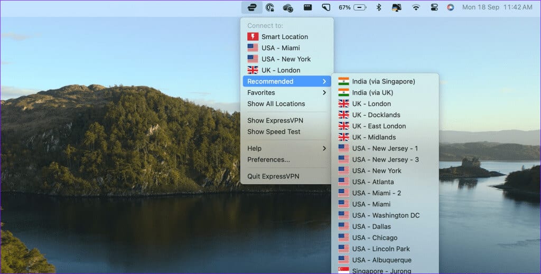Connect to UK - East London
The width and height of the screenshot is (541, 274).
point(385,126)
